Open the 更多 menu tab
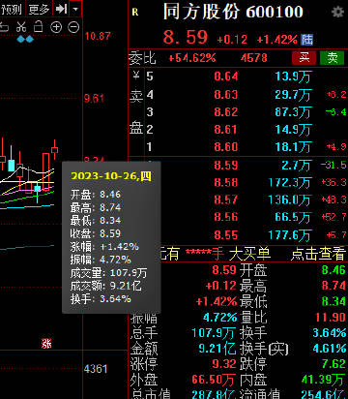The image size is (348, 399). click(39, 10)
